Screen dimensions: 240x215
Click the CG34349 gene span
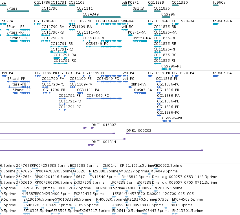102,17
